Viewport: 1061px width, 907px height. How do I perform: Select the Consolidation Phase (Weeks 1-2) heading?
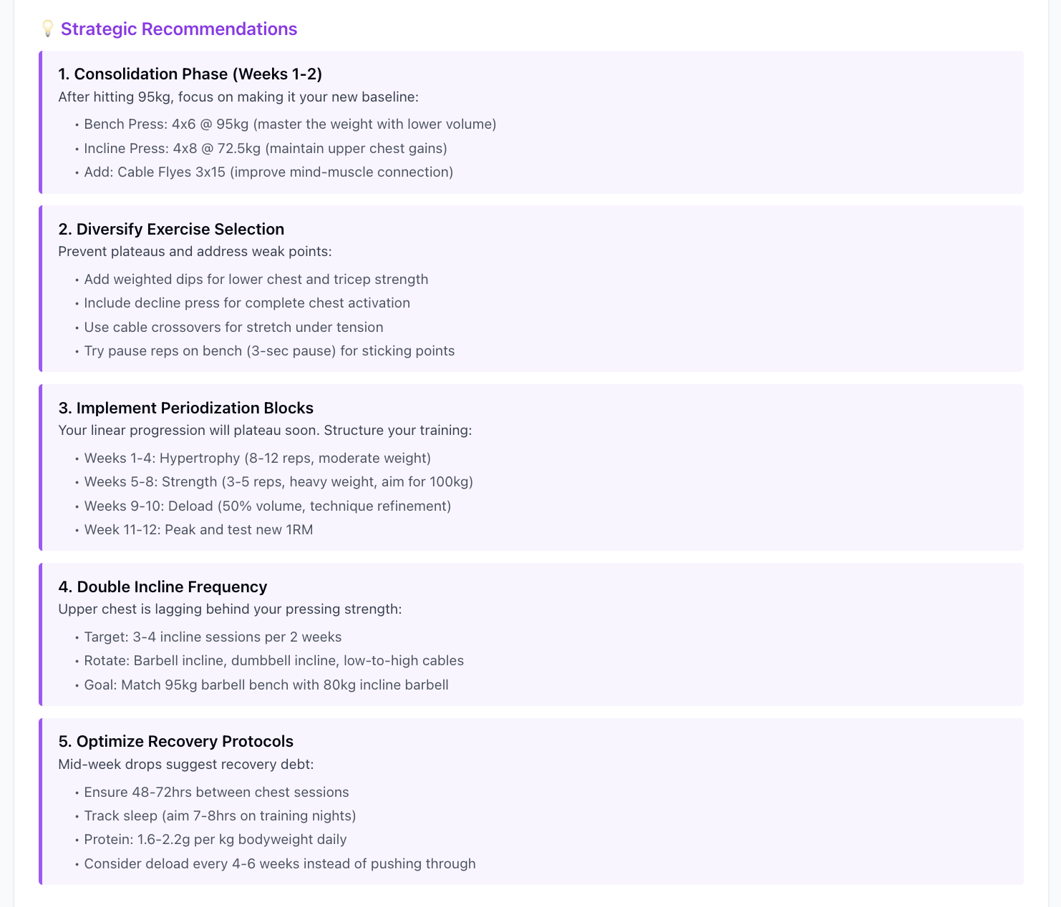(190, 74)
